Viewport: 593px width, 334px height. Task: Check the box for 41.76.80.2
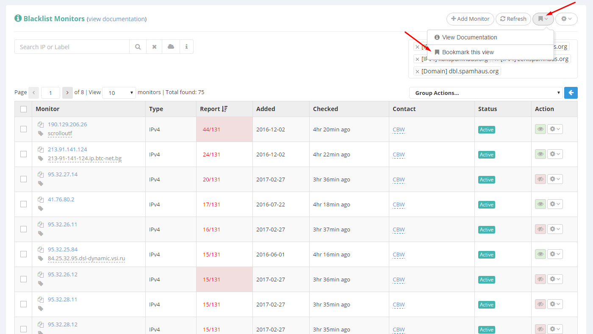coord(23,204)
